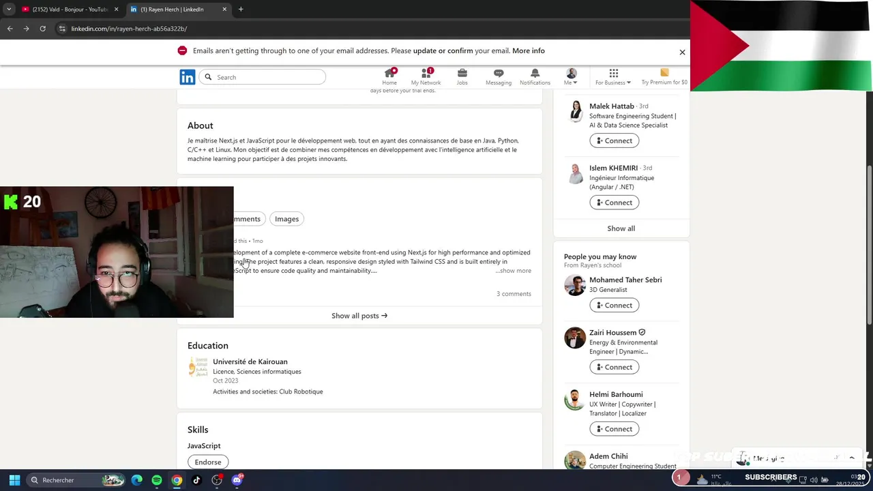
Task: Open the Windows Start menu
Action: pos(14,480)
